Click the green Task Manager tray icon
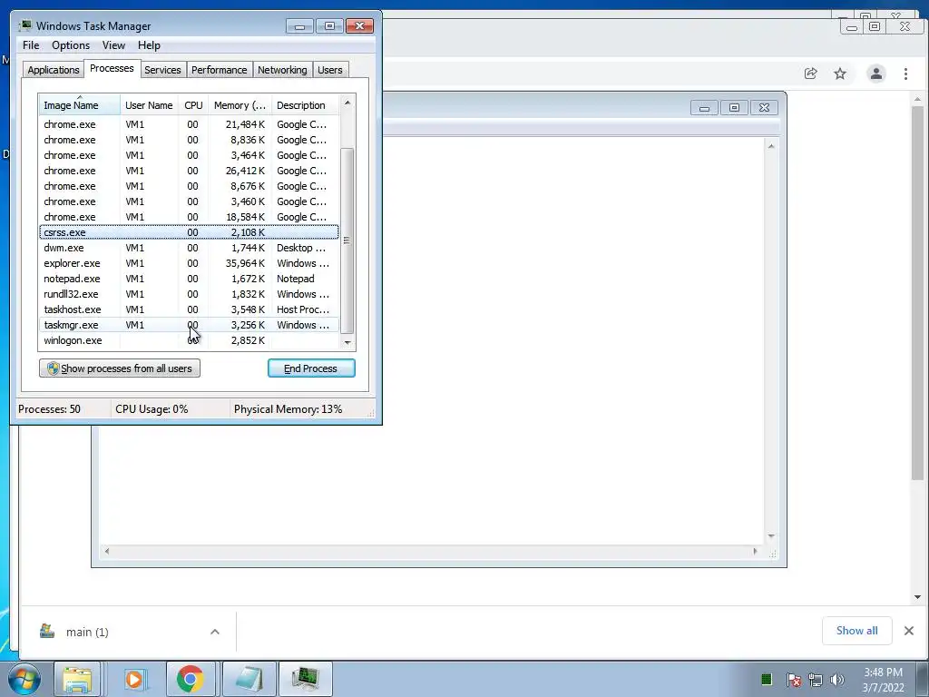Viewport: 929px width, 697px height. (x=766, y=679)
